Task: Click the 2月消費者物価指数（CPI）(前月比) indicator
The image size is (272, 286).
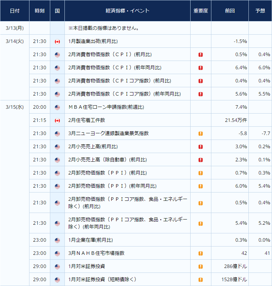Action: (110, 54)
